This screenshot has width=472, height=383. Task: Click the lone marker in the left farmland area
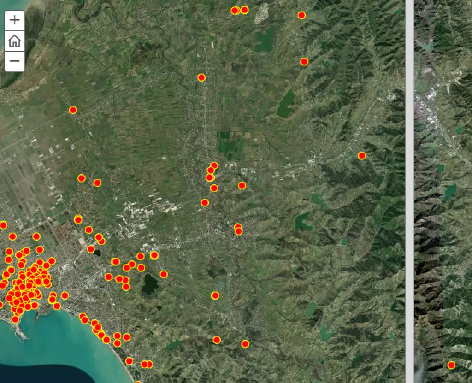coord(72,110)
